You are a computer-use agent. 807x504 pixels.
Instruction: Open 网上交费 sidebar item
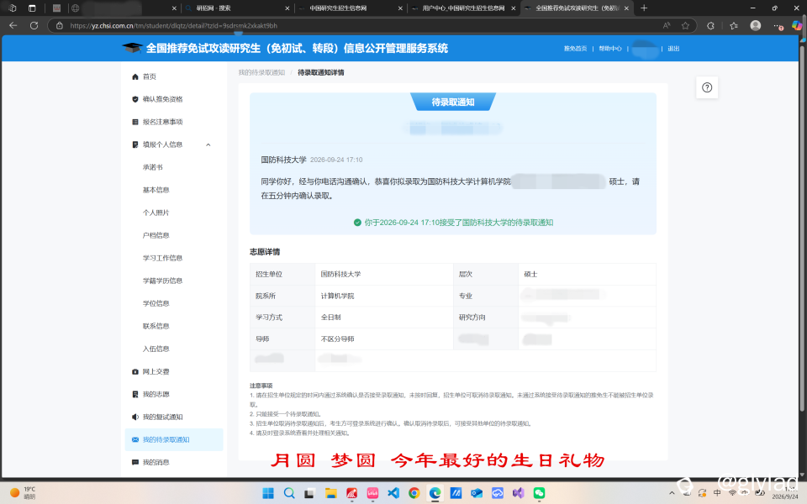(156, 371)
